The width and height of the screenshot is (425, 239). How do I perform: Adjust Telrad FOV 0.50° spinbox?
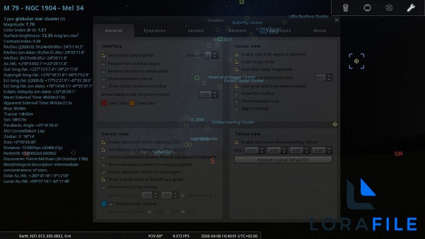click(254, 150)
